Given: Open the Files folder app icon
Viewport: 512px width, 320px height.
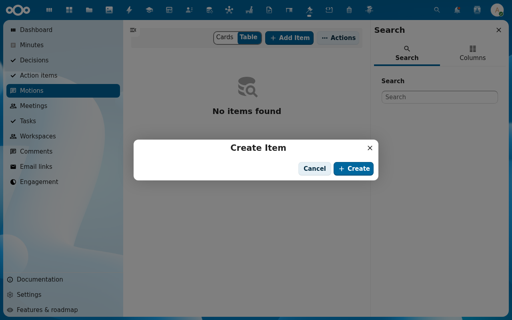Looking at the screenshot, I should [x=89, y=10].
